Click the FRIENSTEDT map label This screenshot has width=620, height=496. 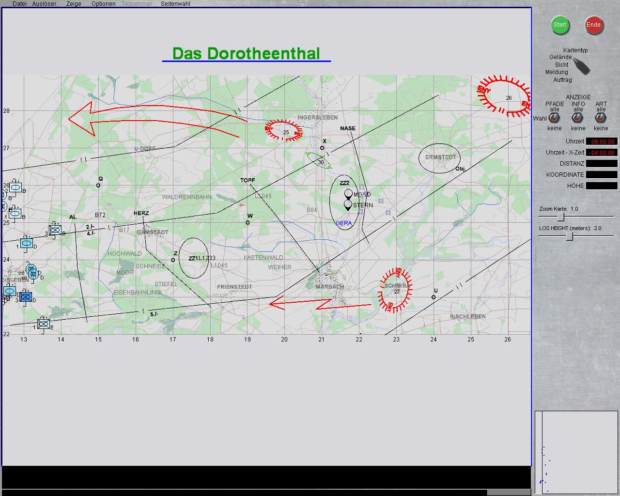coord(234,287)
